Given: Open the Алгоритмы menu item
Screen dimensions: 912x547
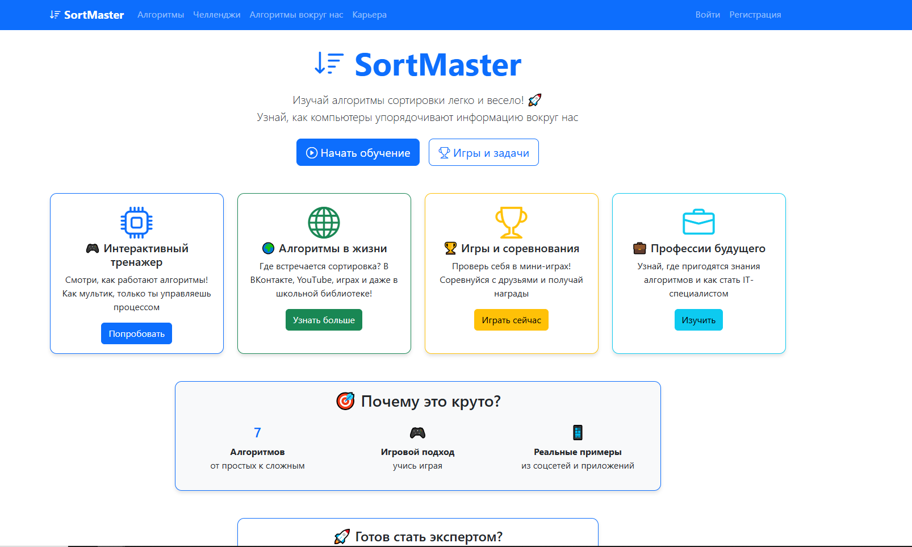Looking at the screenshot, I should point(161,15).
